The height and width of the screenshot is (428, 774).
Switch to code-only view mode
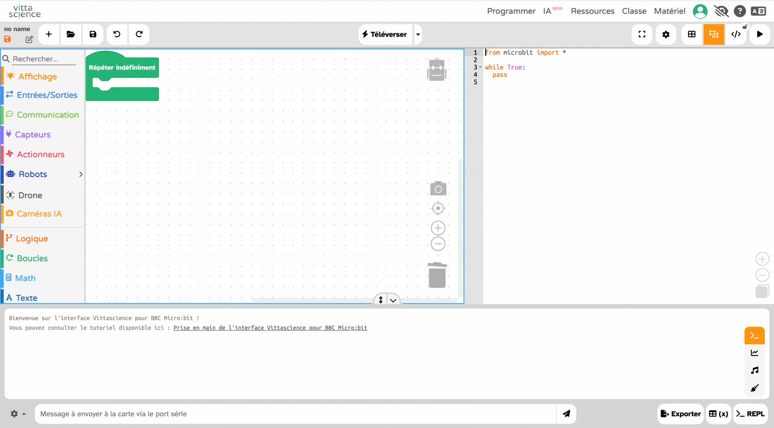pyautogui.click(x=736, y=34)
